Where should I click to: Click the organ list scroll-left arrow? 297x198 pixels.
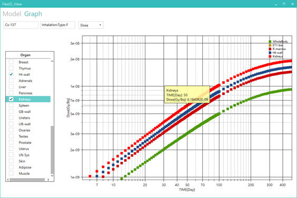(x=8, y=180)
